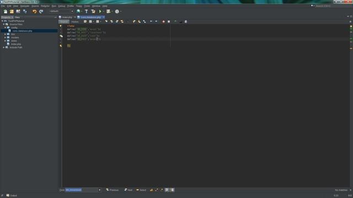
Task: Click Previous button in Find bar
Action: (x=113, y=190)
